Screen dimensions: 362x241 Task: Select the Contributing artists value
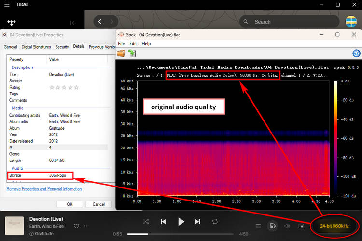click(x=64, y=115)
